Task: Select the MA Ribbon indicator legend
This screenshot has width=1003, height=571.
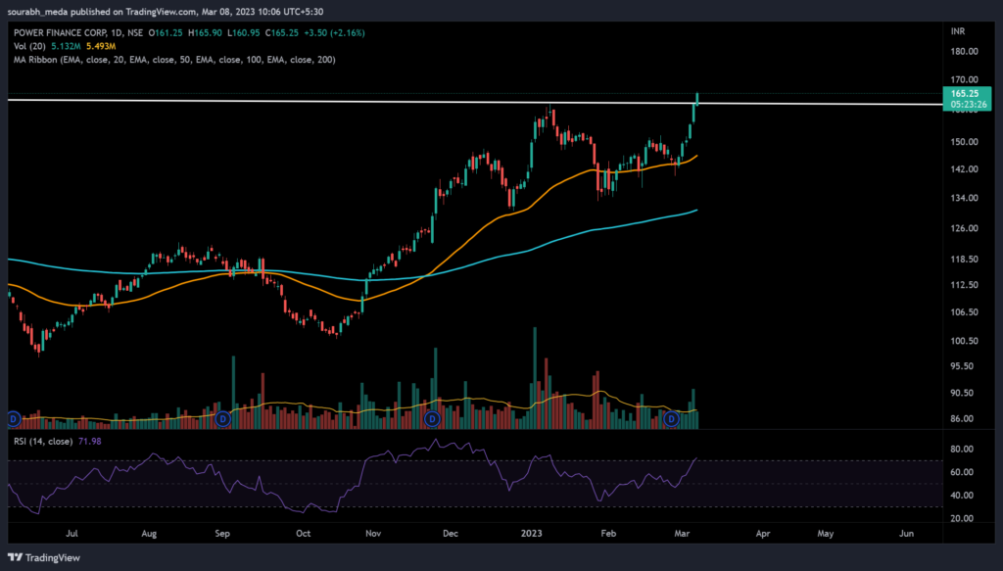Action: tap(39, 59)
